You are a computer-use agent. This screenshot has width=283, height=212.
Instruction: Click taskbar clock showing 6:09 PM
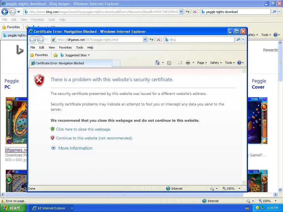tap(273, 208)
